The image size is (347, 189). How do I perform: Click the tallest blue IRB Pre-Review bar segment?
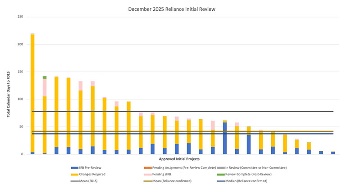click(225, 138)
